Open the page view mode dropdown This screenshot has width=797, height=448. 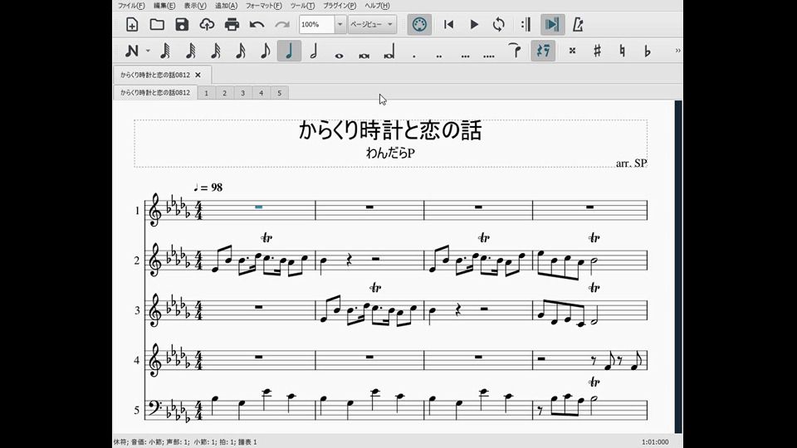(372, 24)
